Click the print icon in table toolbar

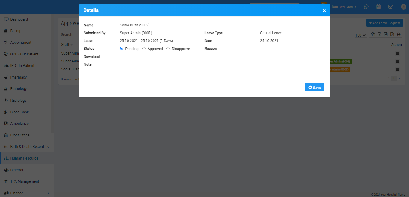[399, 34]
